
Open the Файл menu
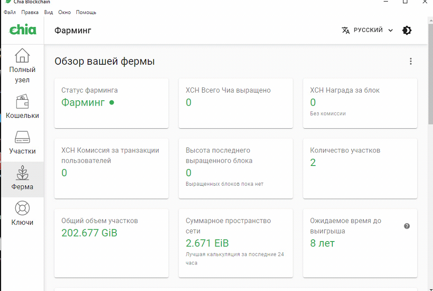click(9, 13)
